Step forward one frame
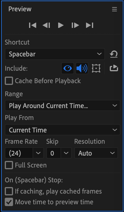The width and height of the screenshot is (124, 212). coord(75,25)
